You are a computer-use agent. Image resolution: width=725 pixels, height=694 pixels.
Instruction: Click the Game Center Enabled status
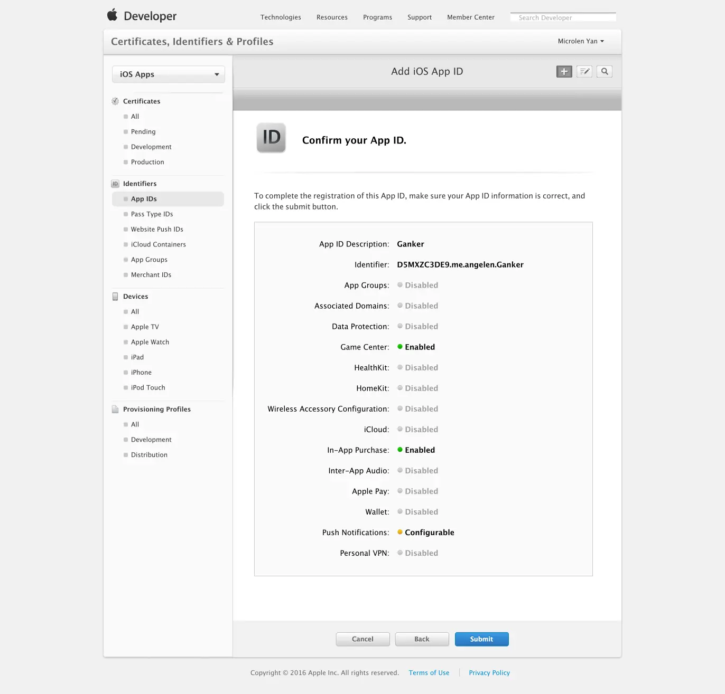pyautogui.click(x=416, y=347)
